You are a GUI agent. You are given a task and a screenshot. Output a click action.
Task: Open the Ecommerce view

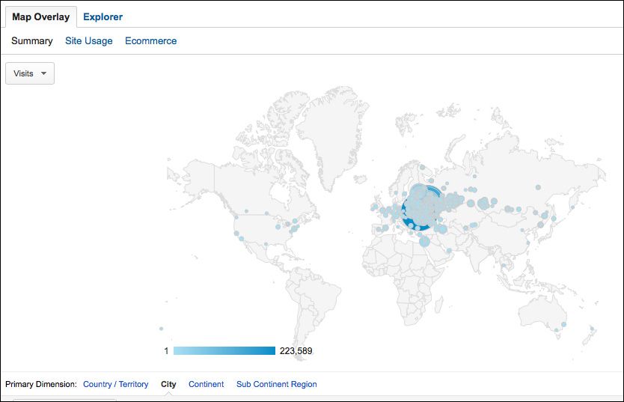151,41
